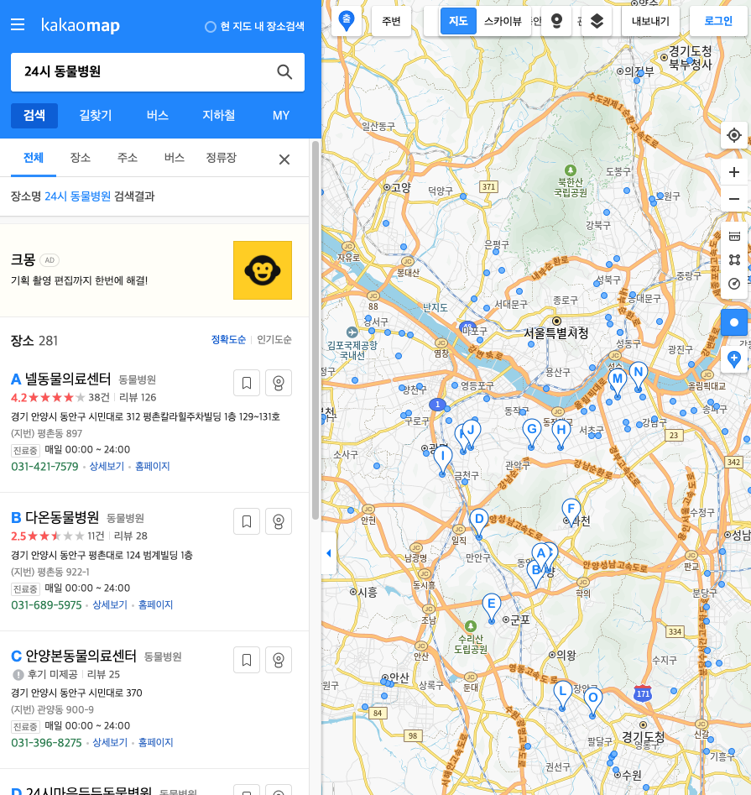Viewport: 751px width, 795px height.
Task: Select the 검색 main tab
Action: (34, 116)
